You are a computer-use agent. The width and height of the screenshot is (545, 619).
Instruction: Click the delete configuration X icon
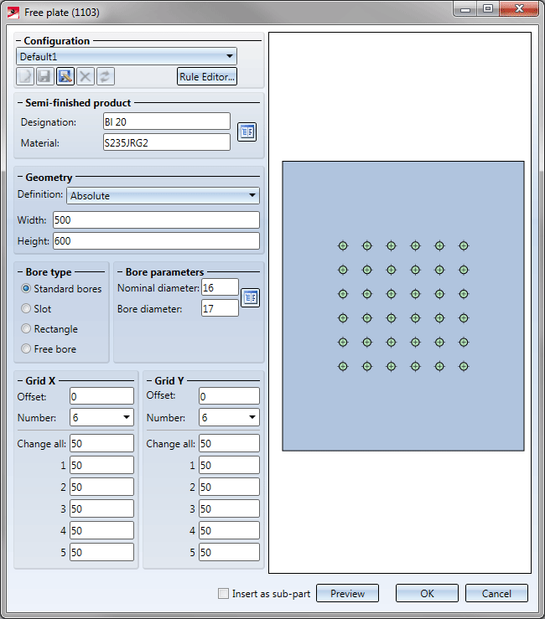click(86, 76)
